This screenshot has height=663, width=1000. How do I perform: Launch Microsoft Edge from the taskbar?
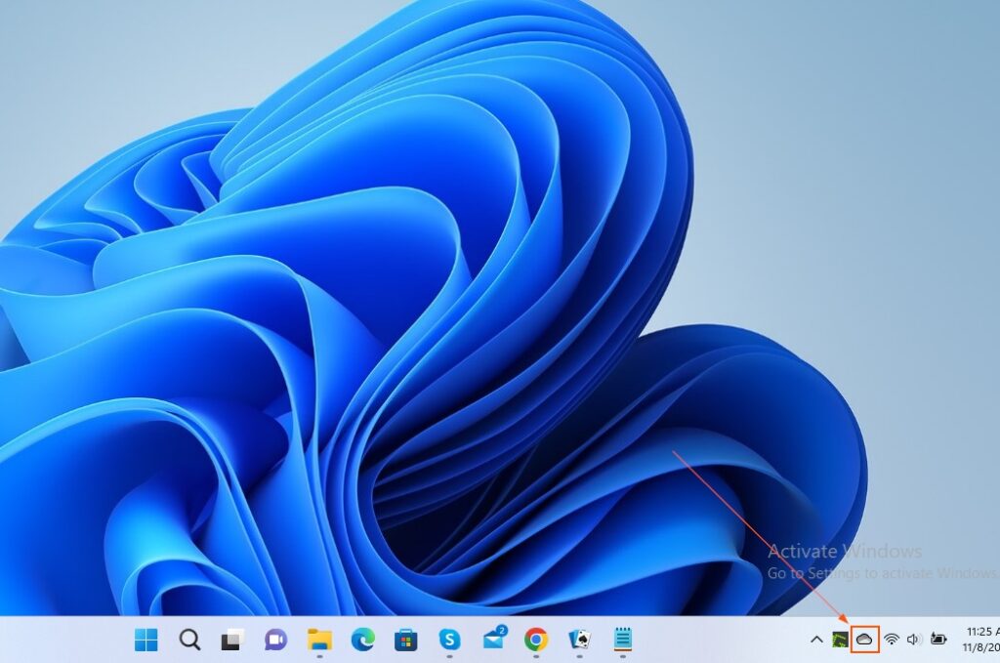click(363, 640)
